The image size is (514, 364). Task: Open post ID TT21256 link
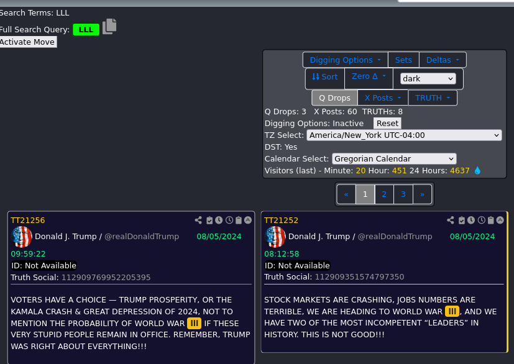28,220
